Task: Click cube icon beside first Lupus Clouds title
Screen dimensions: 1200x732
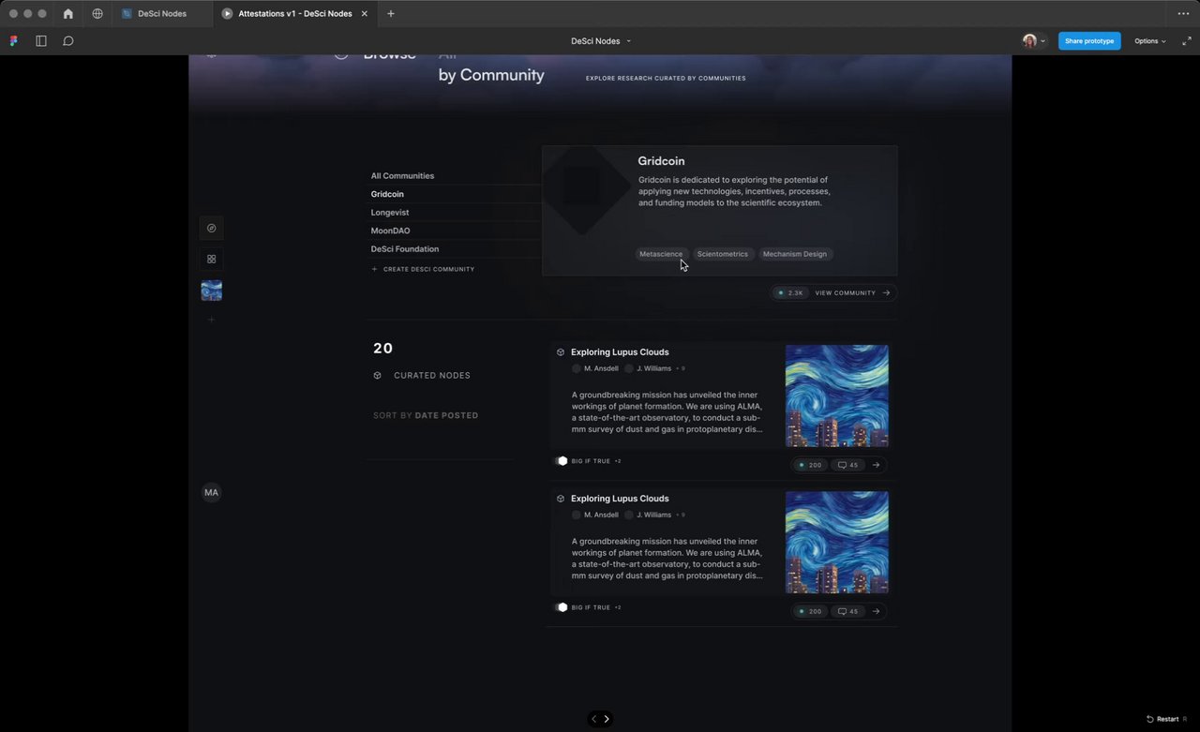Action: pyautogui.click(x=561, y=352)
